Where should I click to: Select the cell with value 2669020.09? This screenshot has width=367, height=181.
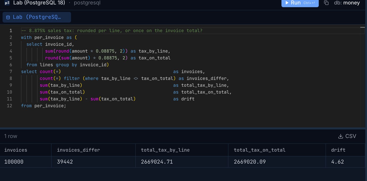coord(277,162)
